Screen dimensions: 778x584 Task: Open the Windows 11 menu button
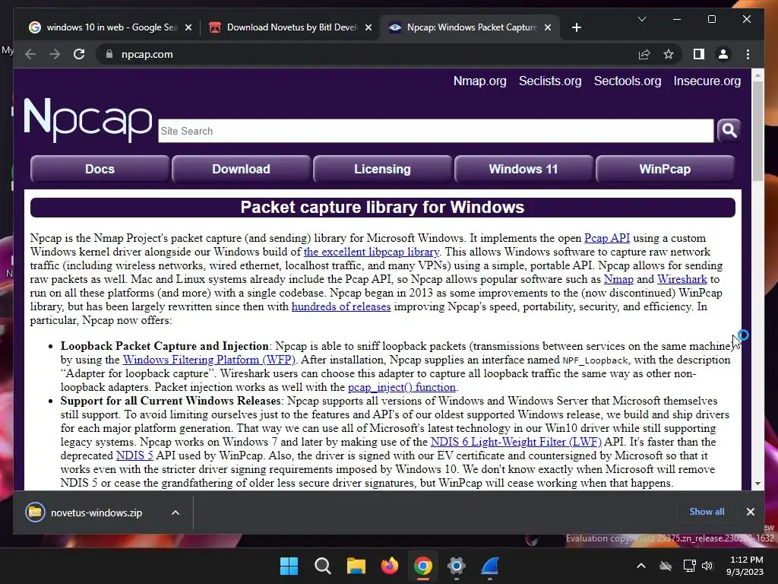pos(523,170)
